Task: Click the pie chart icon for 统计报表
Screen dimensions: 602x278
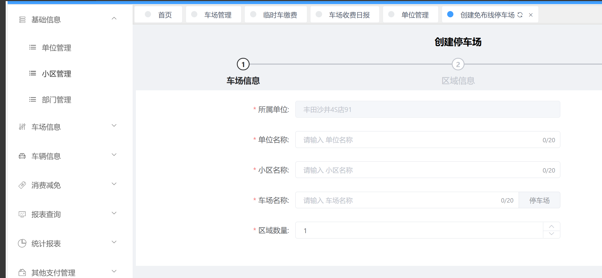Action: tap(22, 243)
